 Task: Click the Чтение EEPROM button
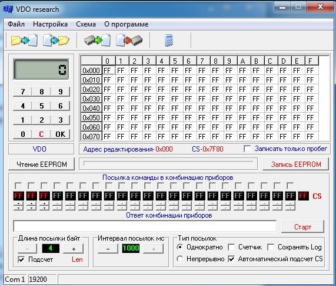[42, 165]
